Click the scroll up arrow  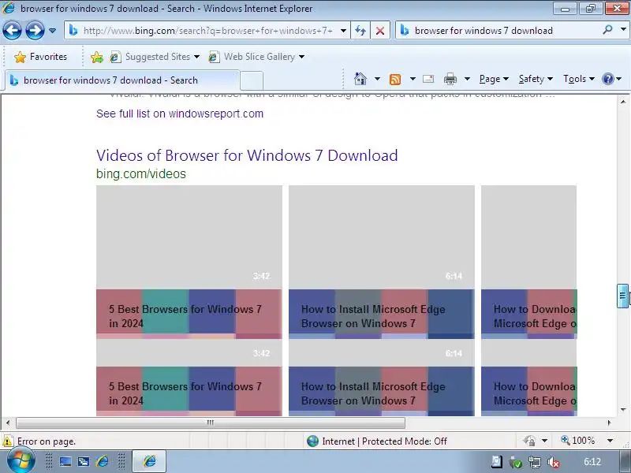click(623, 102)
